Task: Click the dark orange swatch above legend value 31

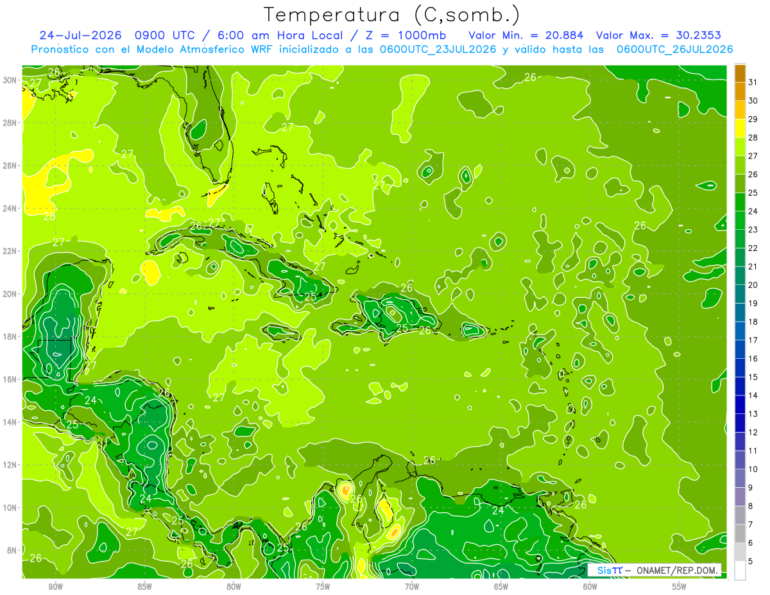Action: 740,73
